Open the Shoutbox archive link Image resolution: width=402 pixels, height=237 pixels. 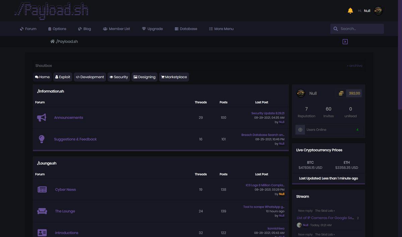click(x=354, y=66)
